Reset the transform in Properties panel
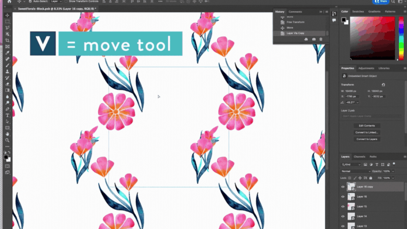Viewport: 407px width, 229px height. pos(383,85)
